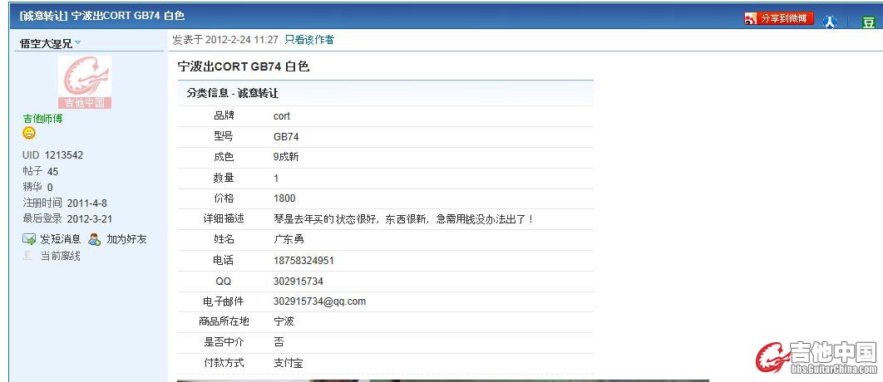Click the header title [诚意转让] 宁波出CORT GB74 白色
Image resolution: width=883 pixels, height=382 pixels.
pyautogui.click(x=102, y=16)
